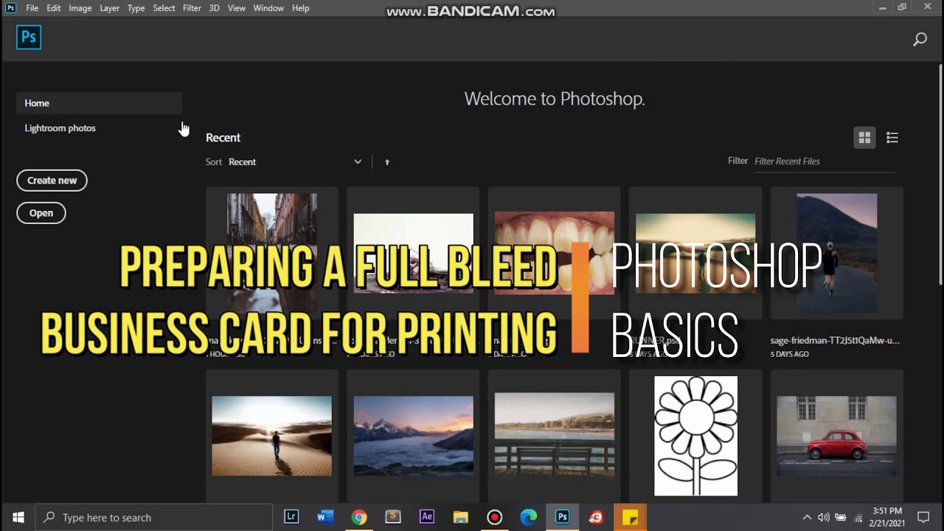The height and width of the screenshot is (531, 944).
Task: Click the vertical scrollbar of recent files
Action: tap(940, 175)
